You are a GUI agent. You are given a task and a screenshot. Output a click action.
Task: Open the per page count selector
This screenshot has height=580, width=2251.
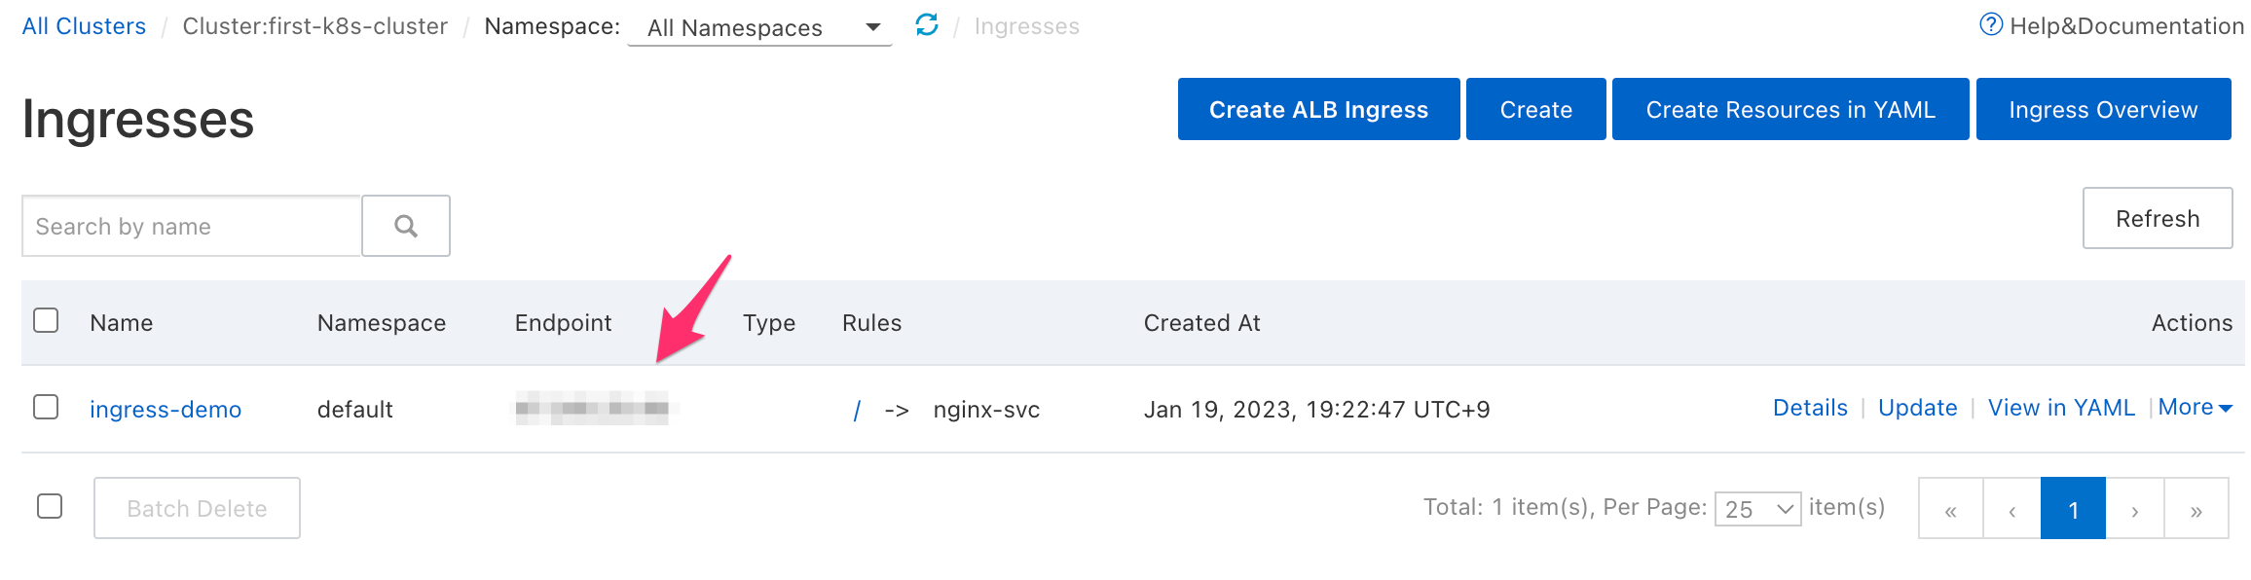pyautogui.click(x=1757, y=508)
